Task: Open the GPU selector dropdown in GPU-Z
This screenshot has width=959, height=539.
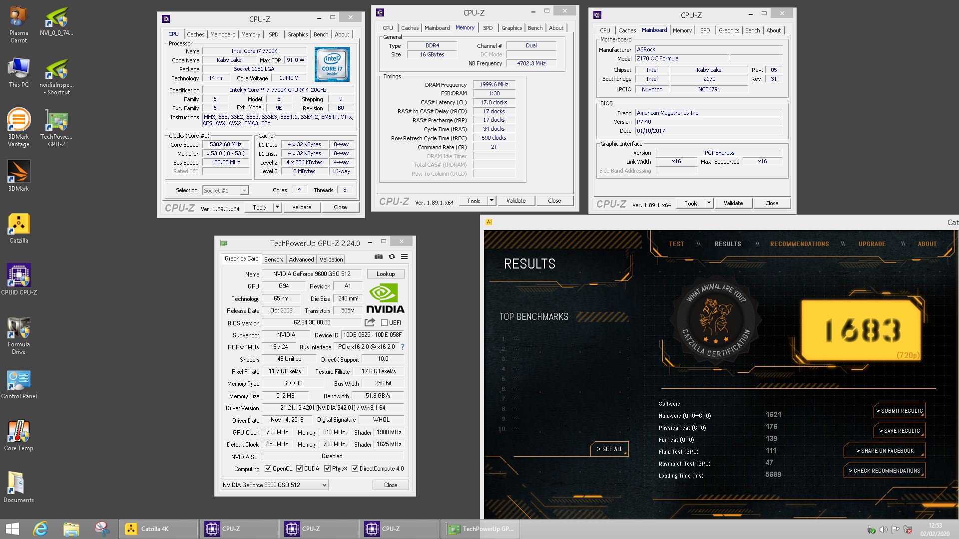Action: point(274,485)
